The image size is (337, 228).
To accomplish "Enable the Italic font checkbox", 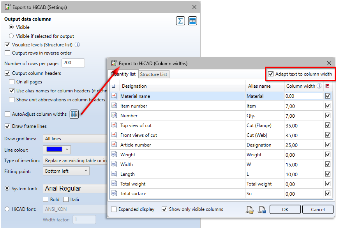I will [66, 200].
